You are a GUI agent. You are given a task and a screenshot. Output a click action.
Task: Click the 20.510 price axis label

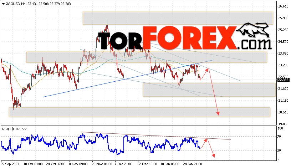[x=283, y=112]
